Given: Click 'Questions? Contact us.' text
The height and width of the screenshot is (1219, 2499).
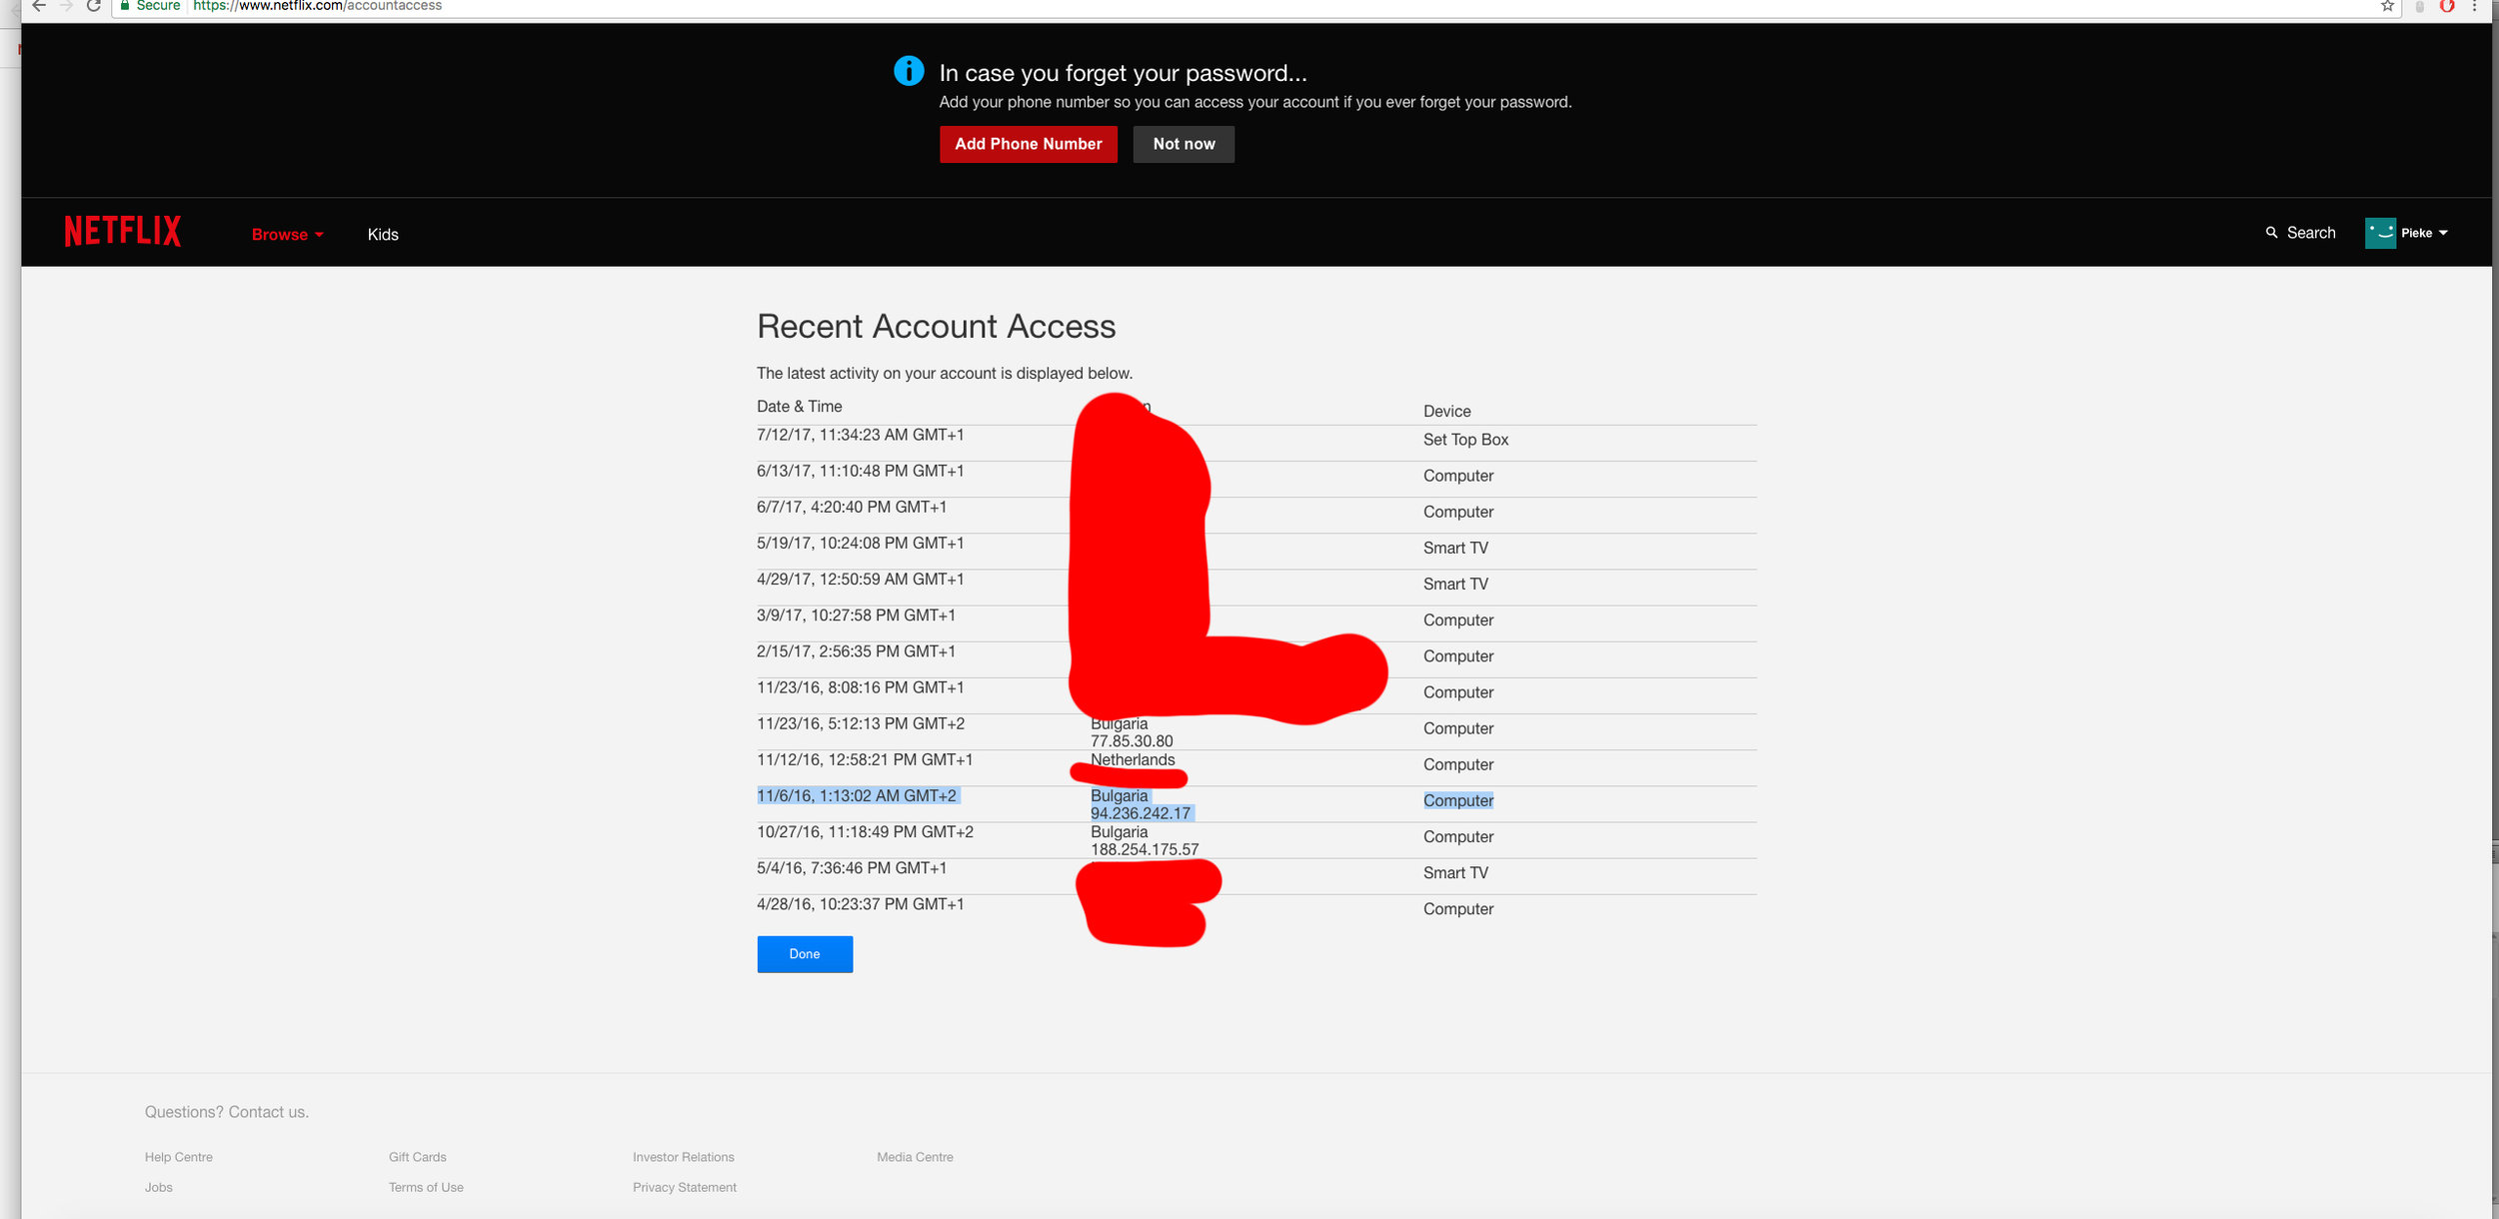Looking at the screenshot, I should 227,1112.
